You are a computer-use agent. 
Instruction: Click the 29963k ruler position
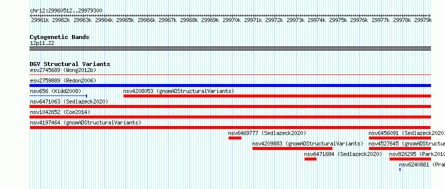tap(82, 20)
